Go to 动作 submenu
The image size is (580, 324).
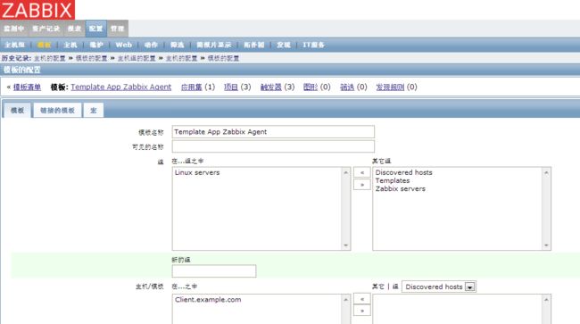pyautogui.click(x=151, y=45)
